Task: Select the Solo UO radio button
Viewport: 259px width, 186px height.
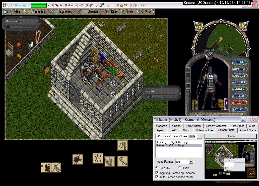Action: click(x=157, y=168)
